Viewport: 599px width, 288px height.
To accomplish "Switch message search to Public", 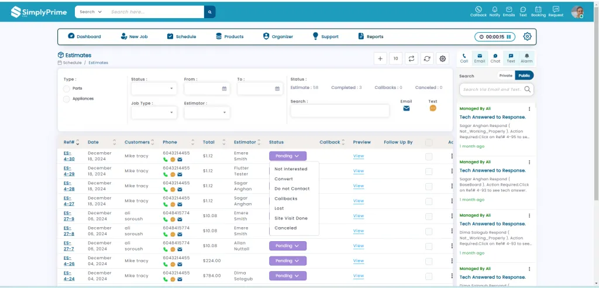I will click(x=524, y=76).
